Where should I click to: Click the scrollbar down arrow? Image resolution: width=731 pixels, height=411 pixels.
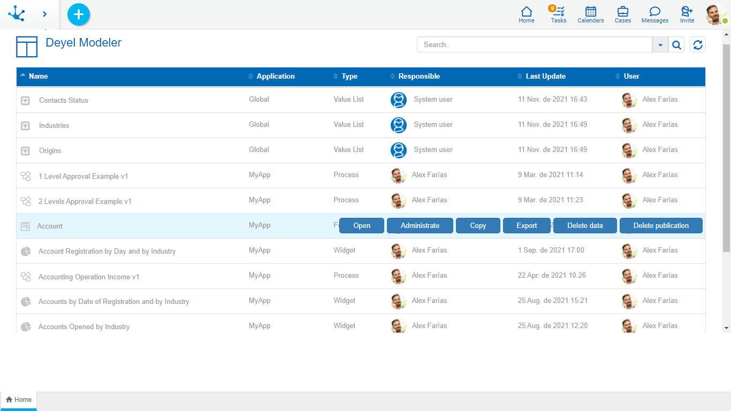[x=726, y=328]
